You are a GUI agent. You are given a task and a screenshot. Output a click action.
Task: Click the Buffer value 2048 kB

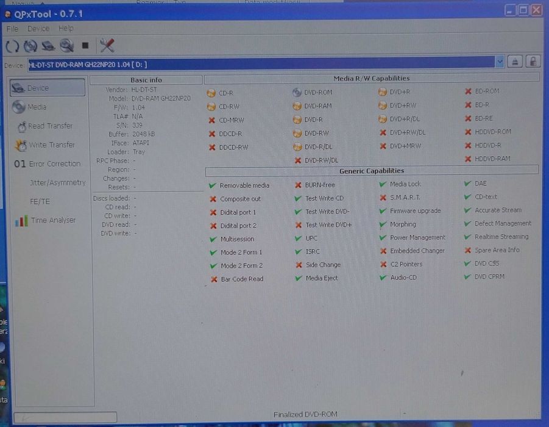(x=144, y=134)
